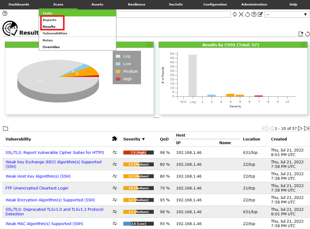Viewport: 310px width, 229px height.
Task: Sort by the QoD column header
Action: click(x=164, y=139)
